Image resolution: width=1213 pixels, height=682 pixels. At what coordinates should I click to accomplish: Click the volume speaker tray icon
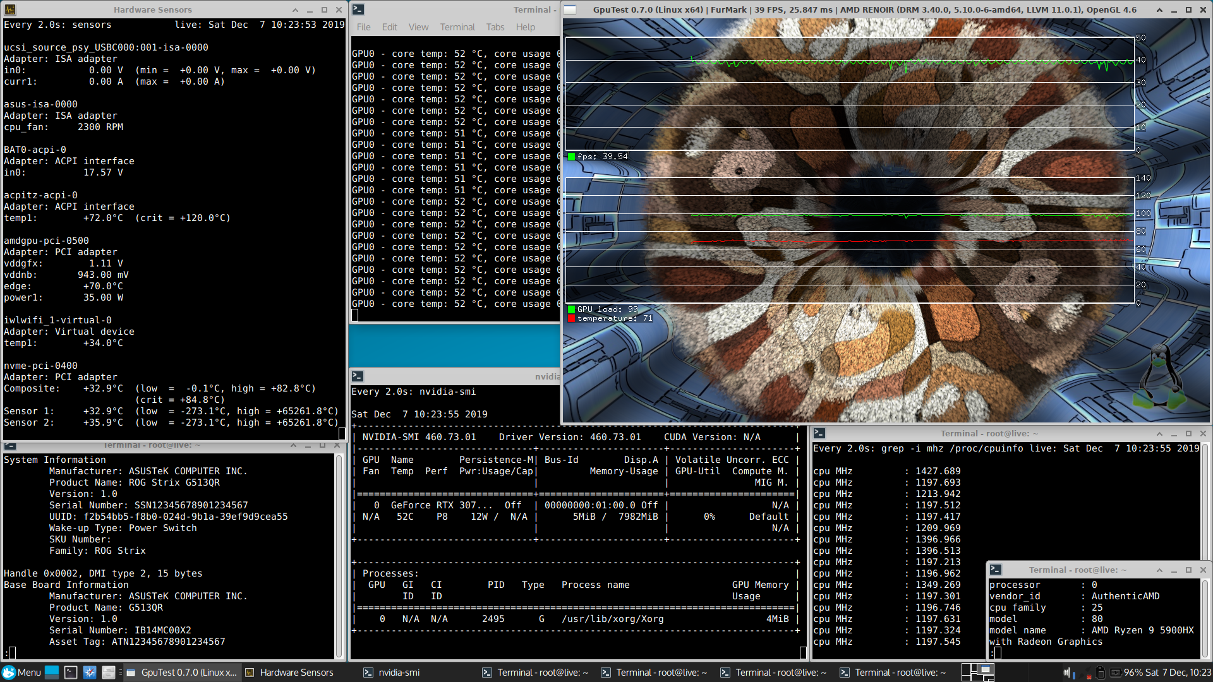pos(1068,673)
